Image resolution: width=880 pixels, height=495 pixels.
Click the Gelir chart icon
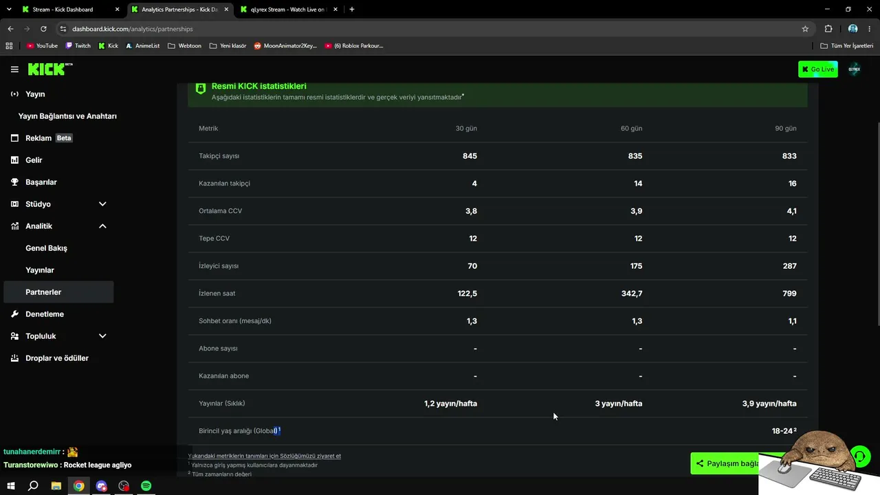coord(14,160)
